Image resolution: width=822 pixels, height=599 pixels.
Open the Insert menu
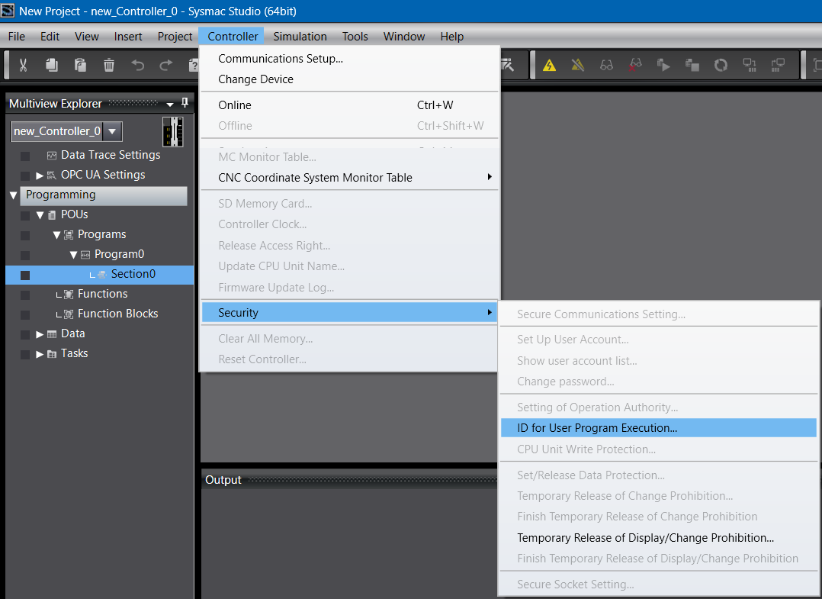tap(128, 36)
